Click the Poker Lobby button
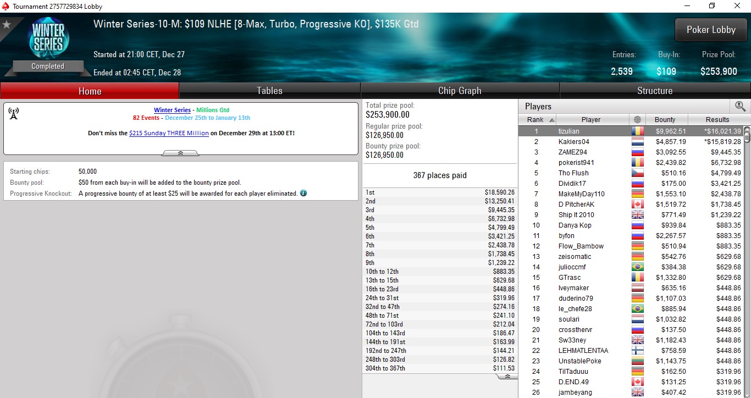 [x=711, y=30]
